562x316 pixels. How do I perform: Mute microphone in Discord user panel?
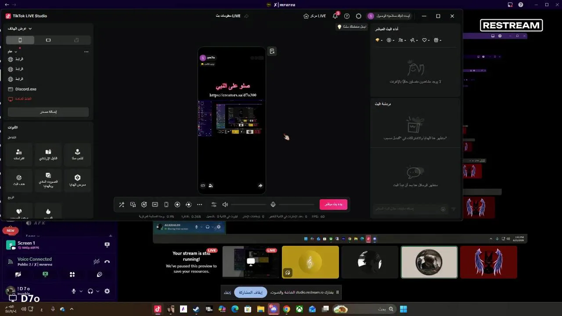pyautogui.click(x=74, y=291)
